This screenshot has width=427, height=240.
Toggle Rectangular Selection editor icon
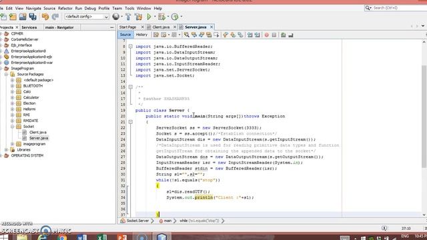(x=216, y=35)
